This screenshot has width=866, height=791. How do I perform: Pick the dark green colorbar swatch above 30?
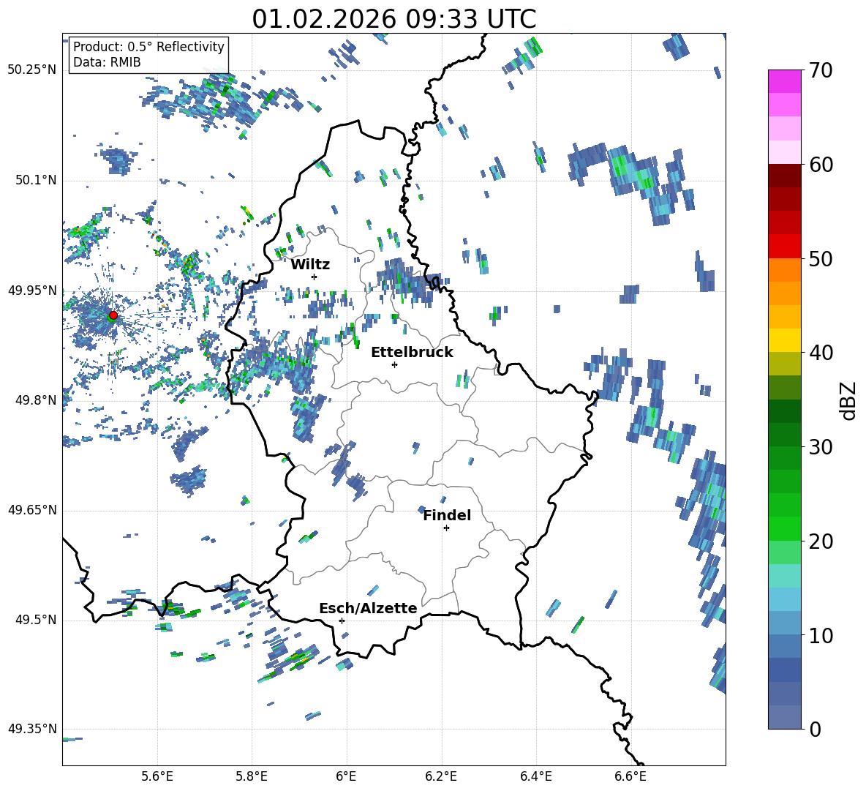[784, 435]
